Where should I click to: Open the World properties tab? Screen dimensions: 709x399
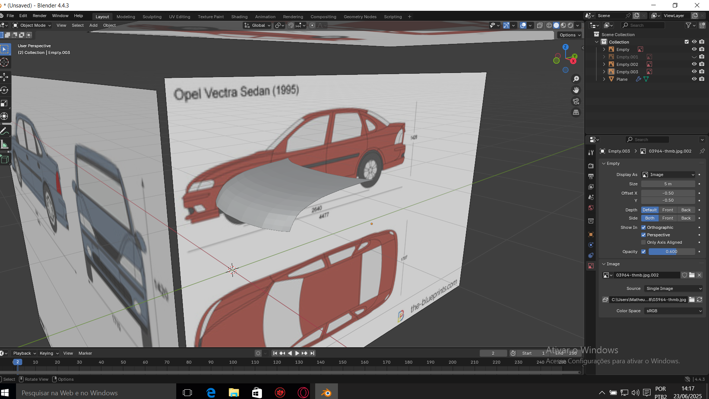click(591, 208)
